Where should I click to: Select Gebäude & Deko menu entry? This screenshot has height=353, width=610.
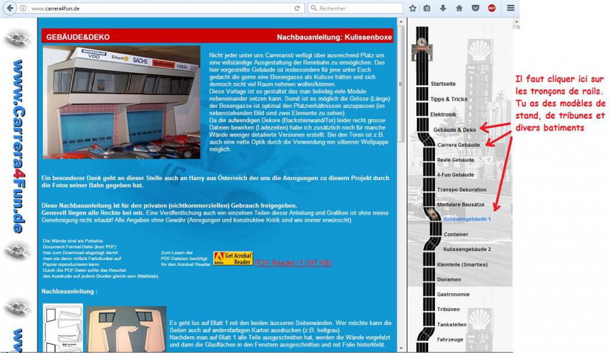tap(455, 130)
